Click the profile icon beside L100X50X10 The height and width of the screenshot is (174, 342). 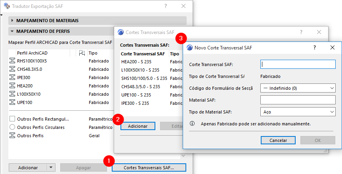coord(12,94)
